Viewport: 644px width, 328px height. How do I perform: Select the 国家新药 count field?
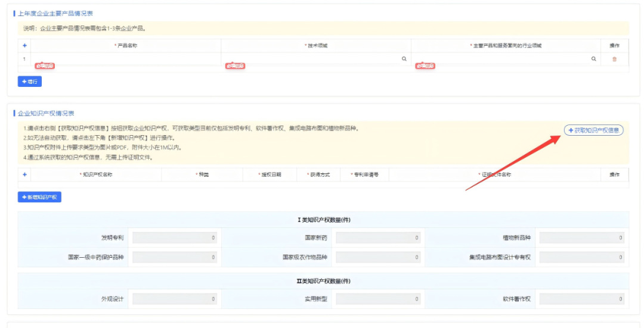tap(377, 238)
